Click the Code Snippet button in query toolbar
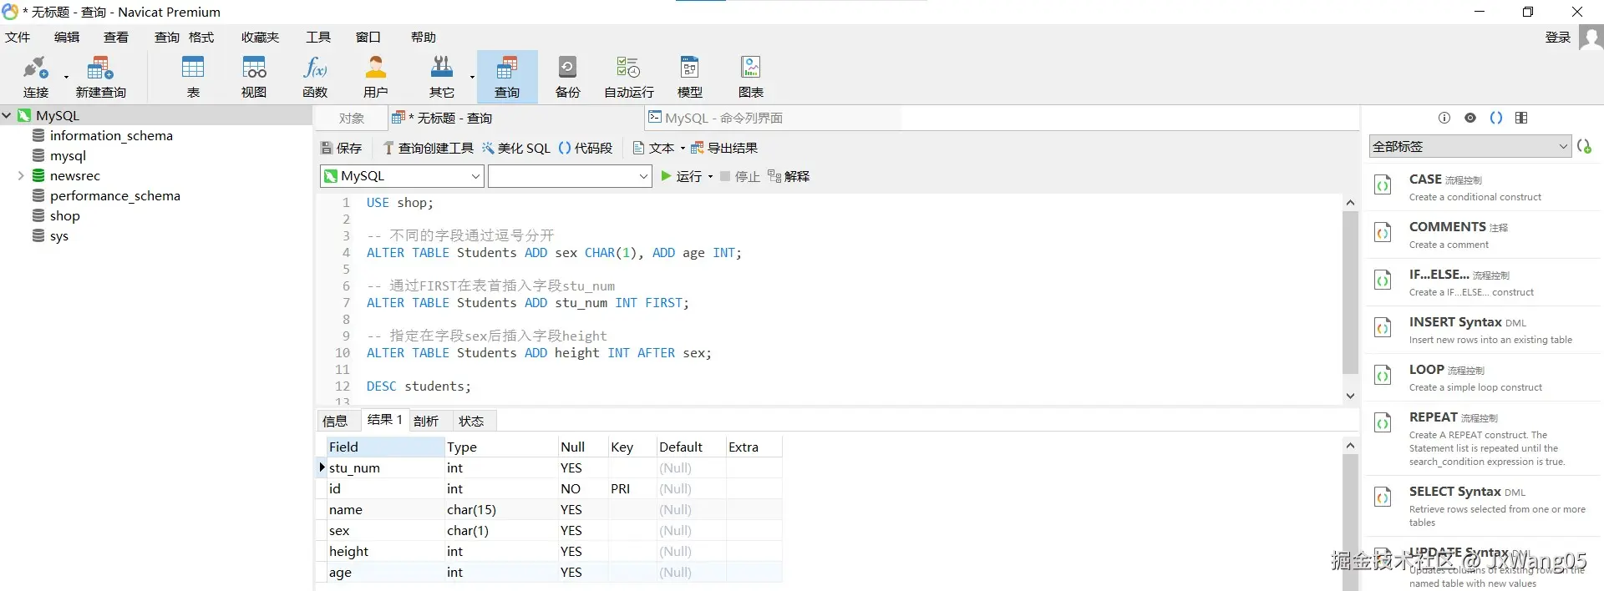This screenshot has height=591, width=1604. click(586, 149)
